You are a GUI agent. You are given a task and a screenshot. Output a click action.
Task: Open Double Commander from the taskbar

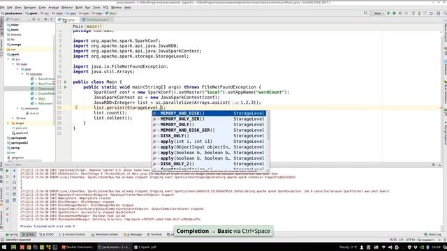pyautogui.click(x=78, y=247)
